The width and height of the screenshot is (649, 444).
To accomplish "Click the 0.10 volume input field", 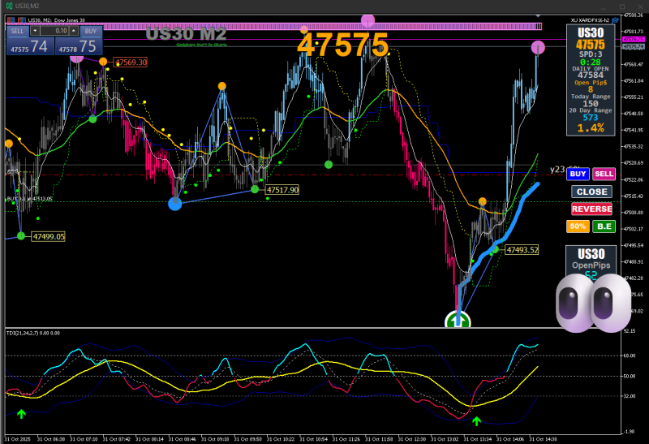I will [54, 31].
